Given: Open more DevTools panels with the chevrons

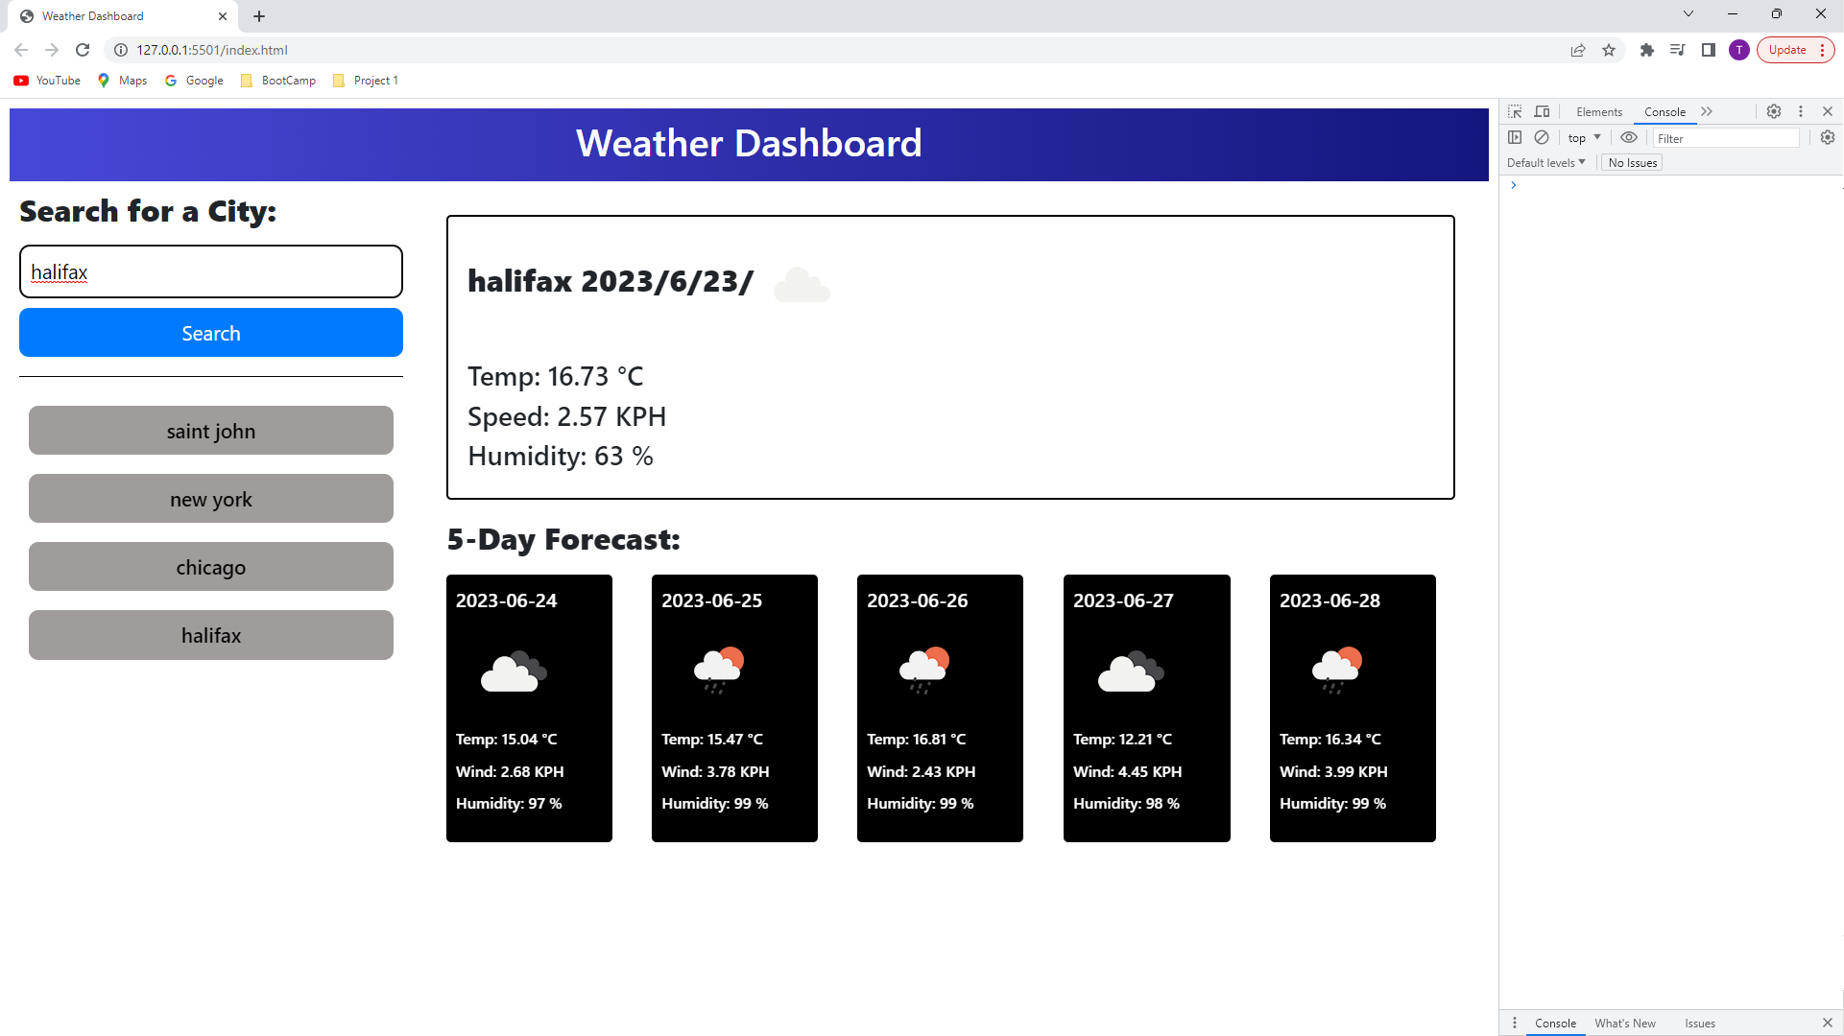Looking at the screenshot, I should [1708, 111].
